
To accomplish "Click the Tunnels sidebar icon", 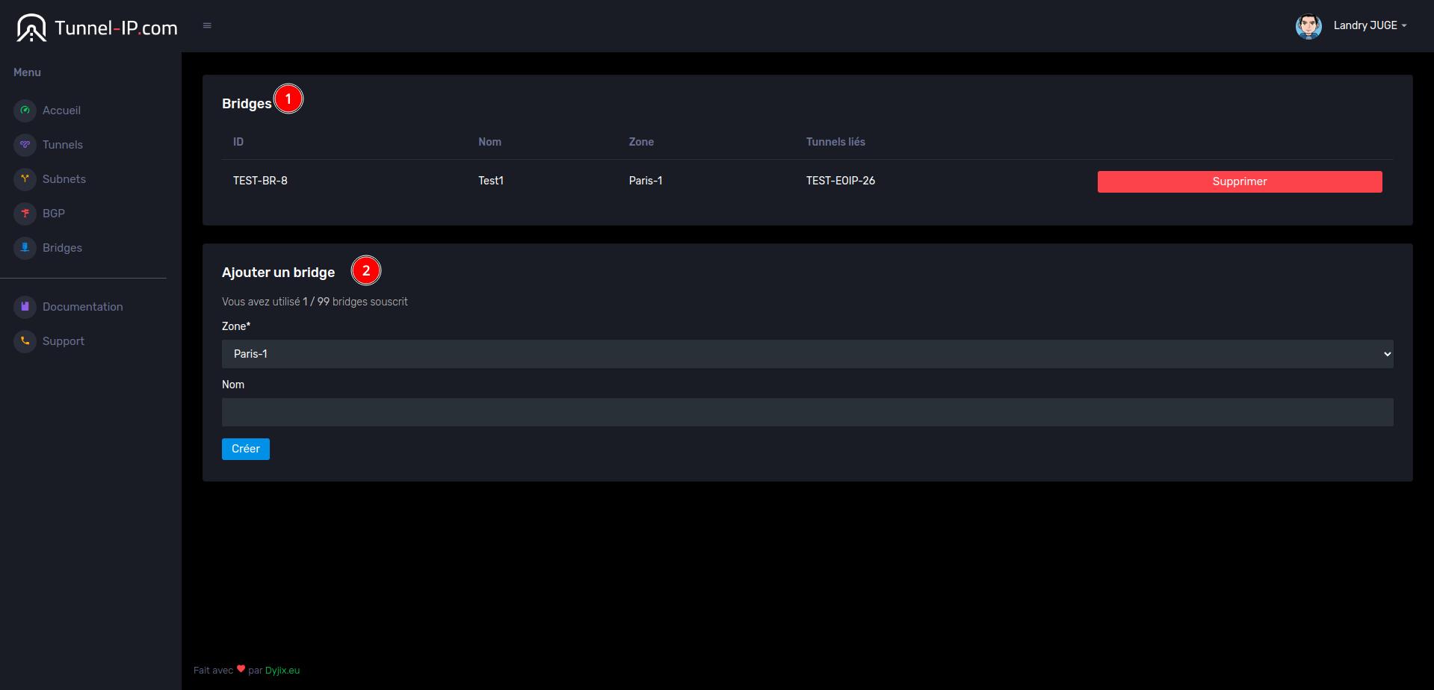I will 25,145.
